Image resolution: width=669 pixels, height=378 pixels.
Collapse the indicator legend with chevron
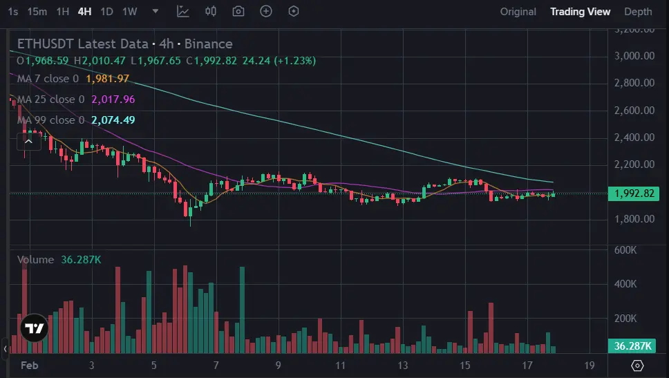click(x=28, y=142)
